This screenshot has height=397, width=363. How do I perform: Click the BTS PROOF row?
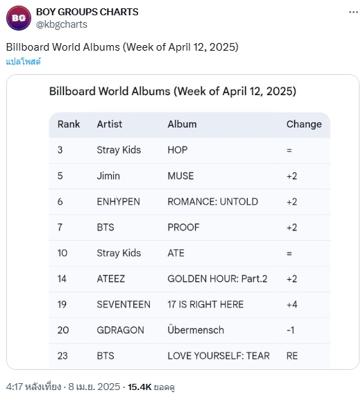[x=189, y=228]
